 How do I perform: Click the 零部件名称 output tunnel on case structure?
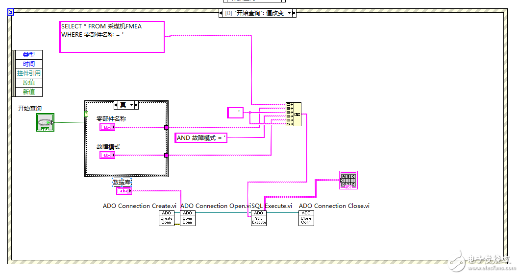coord(166,127)
